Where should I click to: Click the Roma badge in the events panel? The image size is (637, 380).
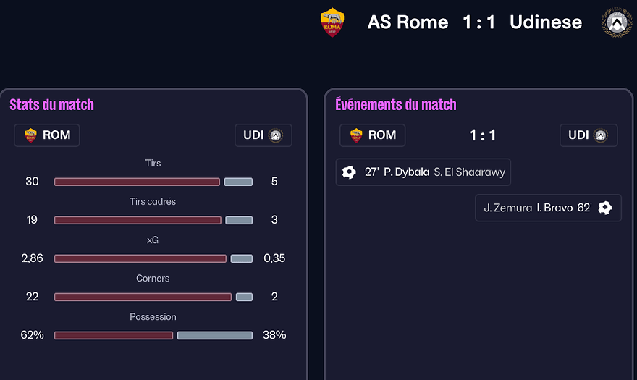point(356,135)
